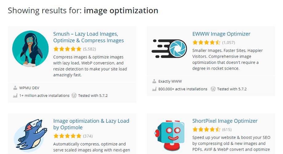Click the Smush plugin avatar icon
283x154 pixels.
(30, 49)
